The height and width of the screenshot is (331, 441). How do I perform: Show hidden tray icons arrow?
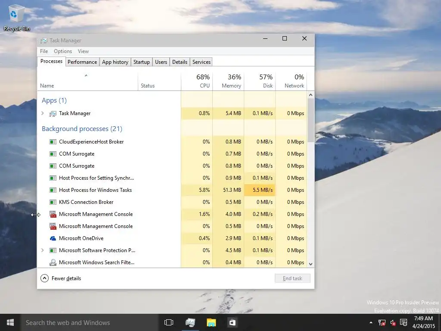coord(371,322)
